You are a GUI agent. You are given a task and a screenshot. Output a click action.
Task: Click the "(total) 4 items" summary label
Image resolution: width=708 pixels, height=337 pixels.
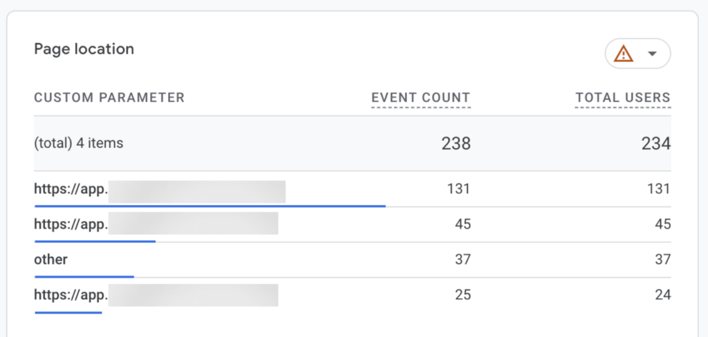[78, 144]
